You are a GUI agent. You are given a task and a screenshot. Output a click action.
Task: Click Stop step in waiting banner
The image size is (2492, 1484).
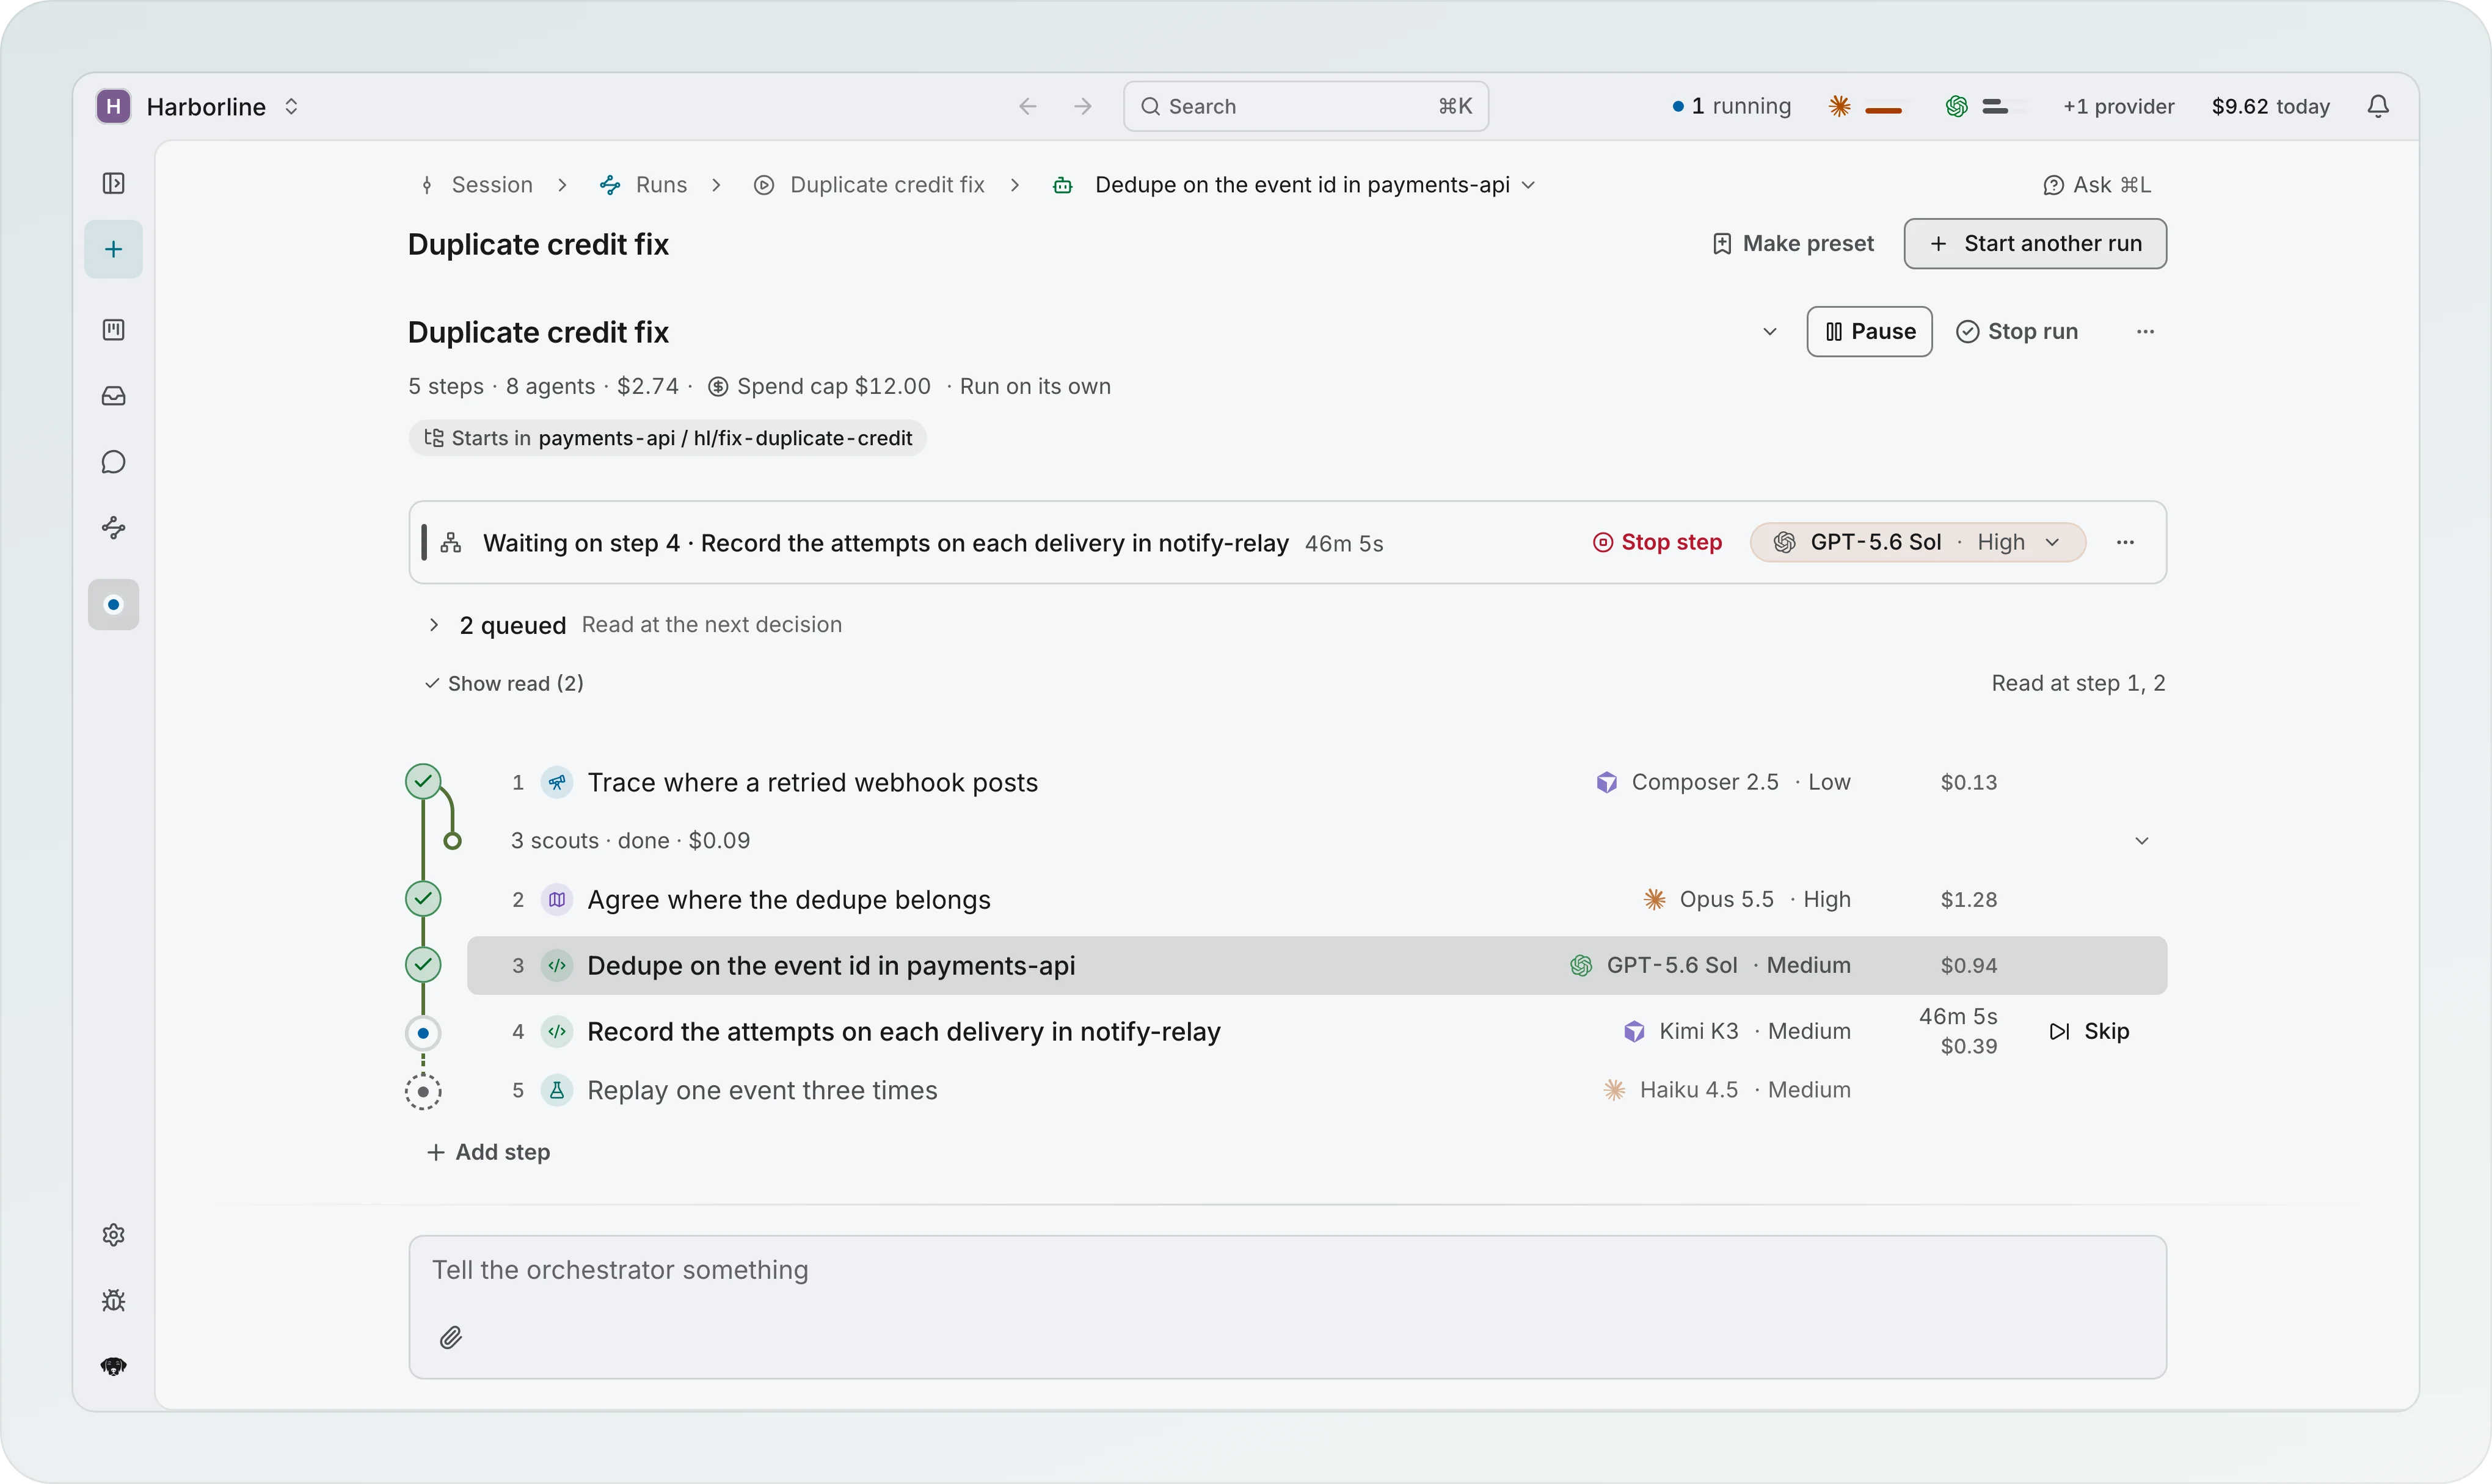pyautogui.click(x=1657, y=542)
